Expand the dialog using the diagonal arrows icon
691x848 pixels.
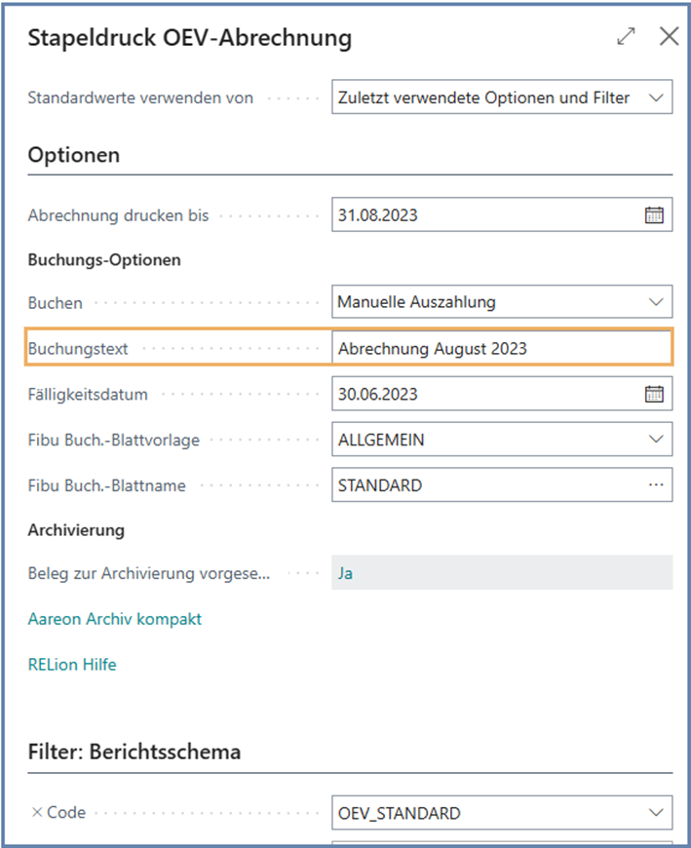(626, 36)
